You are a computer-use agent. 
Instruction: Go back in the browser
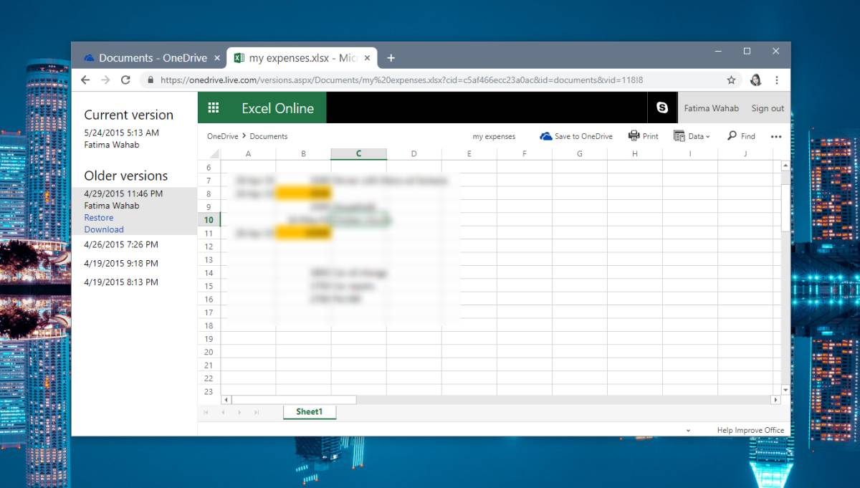[85, 80]
